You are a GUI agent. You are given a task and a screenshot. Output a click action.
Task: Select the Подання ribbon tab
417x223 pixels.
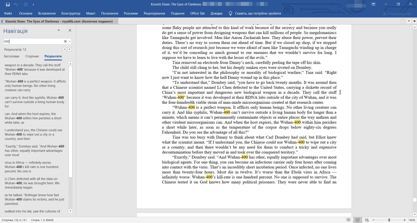(178, 13)
